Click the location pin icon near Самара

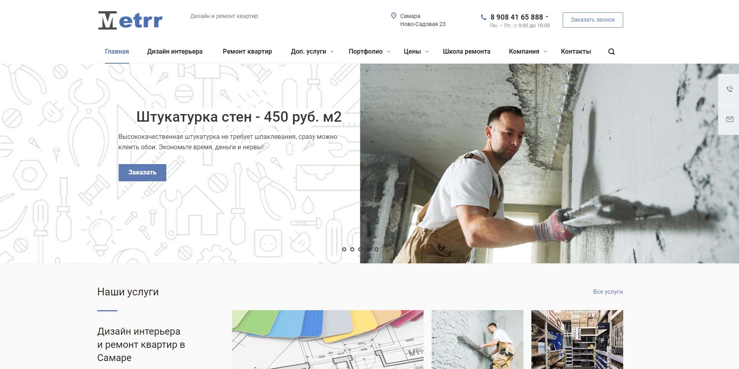[x=394, y=16]
